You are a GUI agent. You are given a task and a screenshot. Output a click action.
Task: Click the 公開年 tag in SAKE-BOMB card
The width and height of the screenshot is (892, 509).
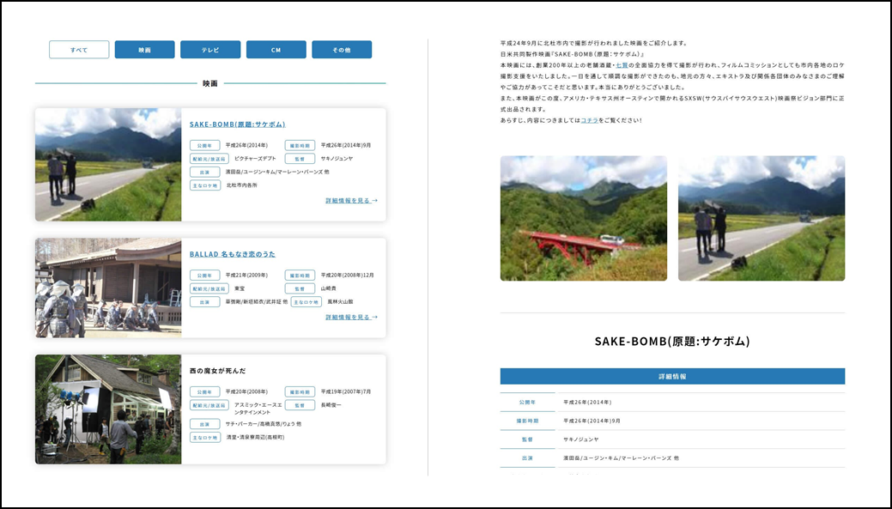pos(205,146)
